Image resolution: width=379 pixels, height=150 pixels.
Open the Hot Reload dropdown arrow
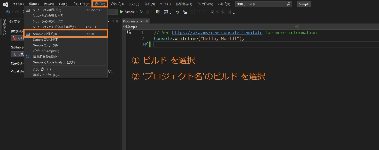click(x=152, y=12)
